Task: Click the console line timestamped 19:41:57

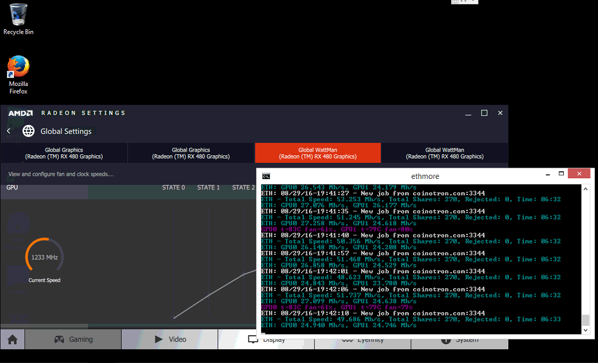Action: pyautogui.click(x=373, y=253)
